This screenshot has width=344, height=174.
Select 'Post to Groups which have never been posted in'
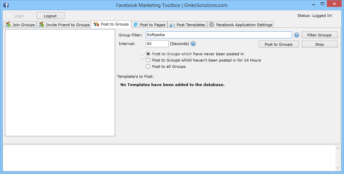click(x=148, y=54)
